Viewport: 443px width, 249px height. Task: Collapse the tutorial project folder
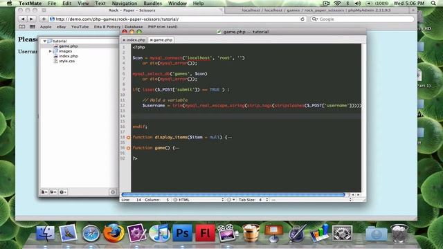click(44, 41)
